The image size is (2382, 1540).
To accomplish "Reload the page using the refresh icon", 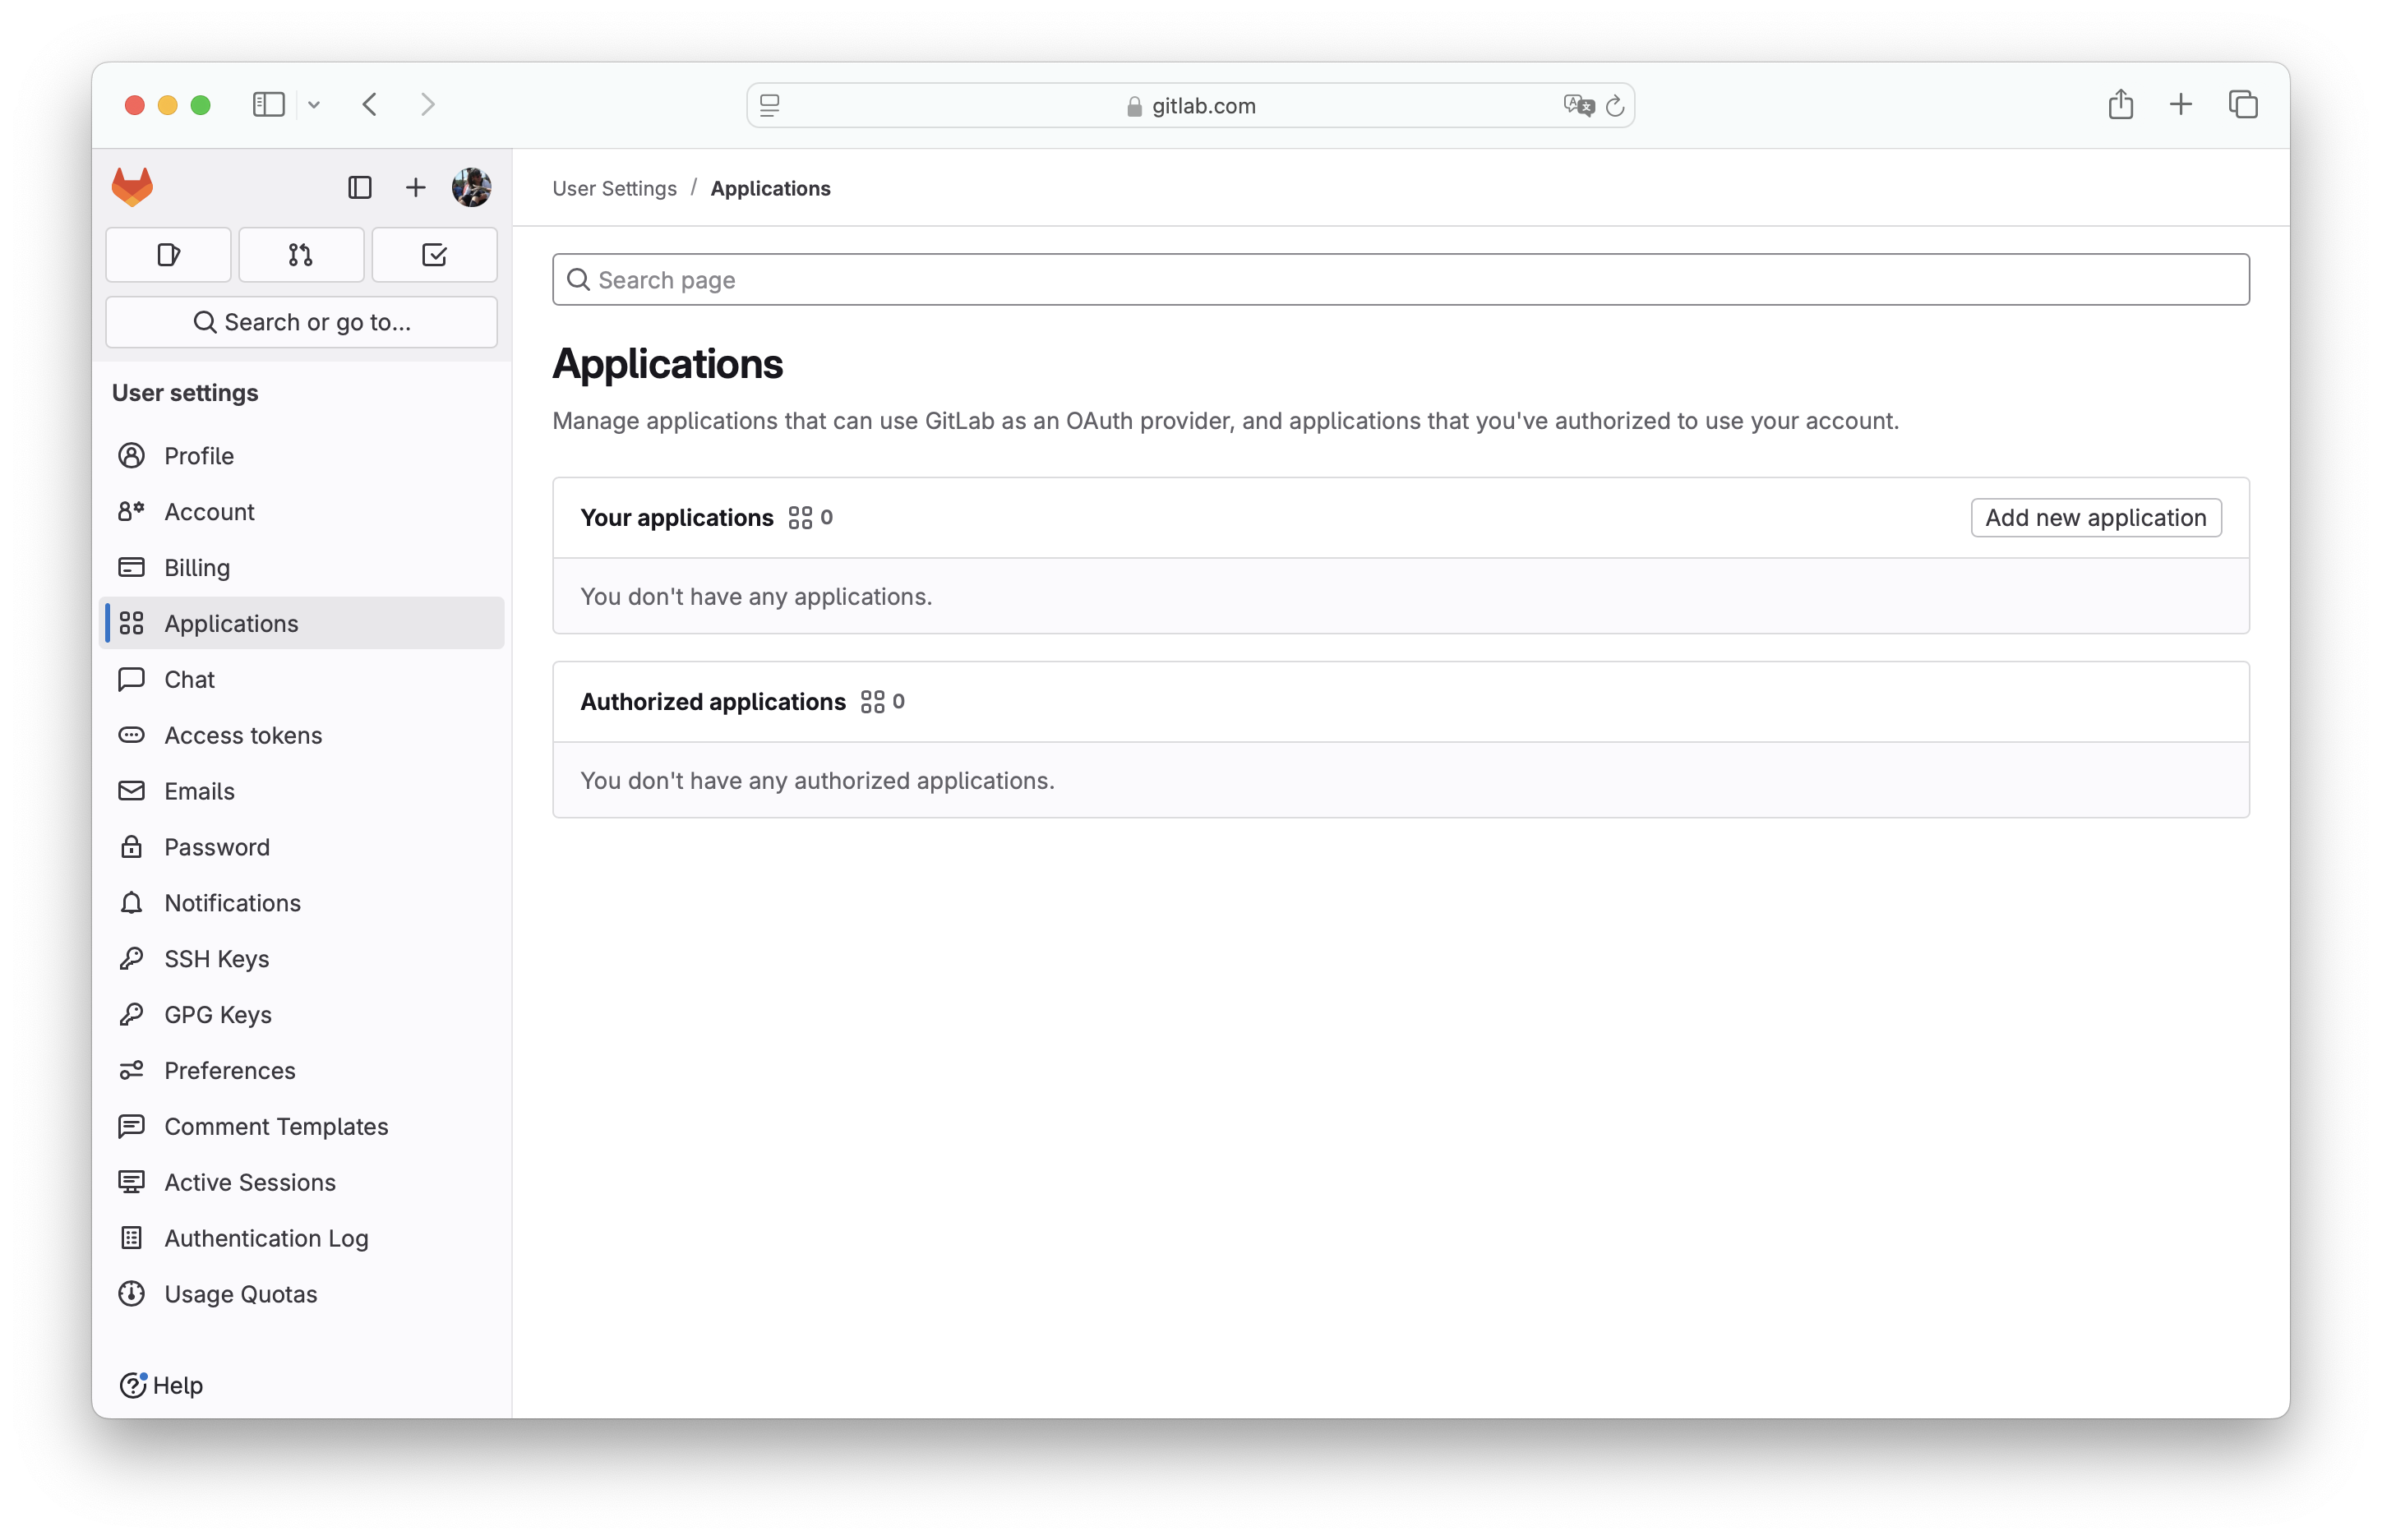I will tap(1616, 105).
